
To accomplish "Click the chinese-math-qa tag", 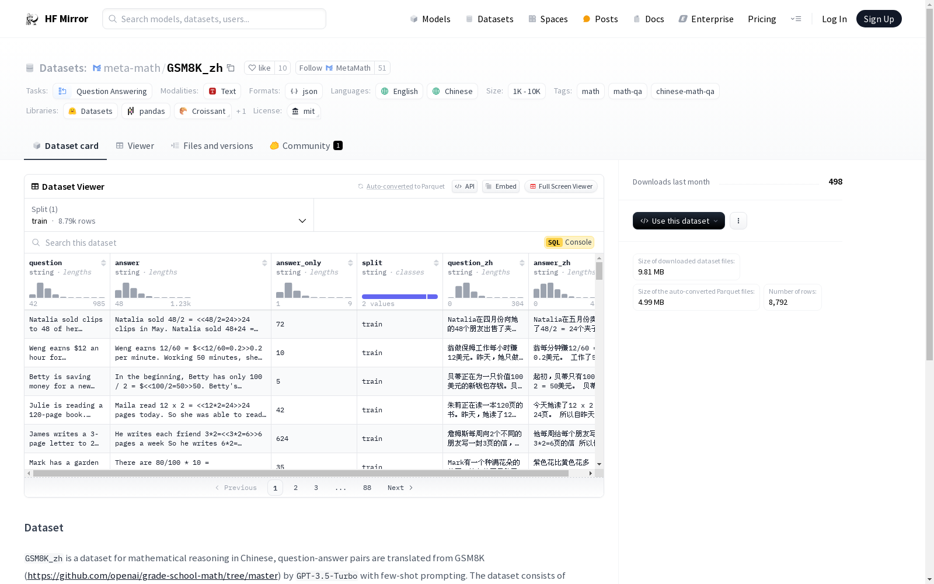I will coord(685,91).
